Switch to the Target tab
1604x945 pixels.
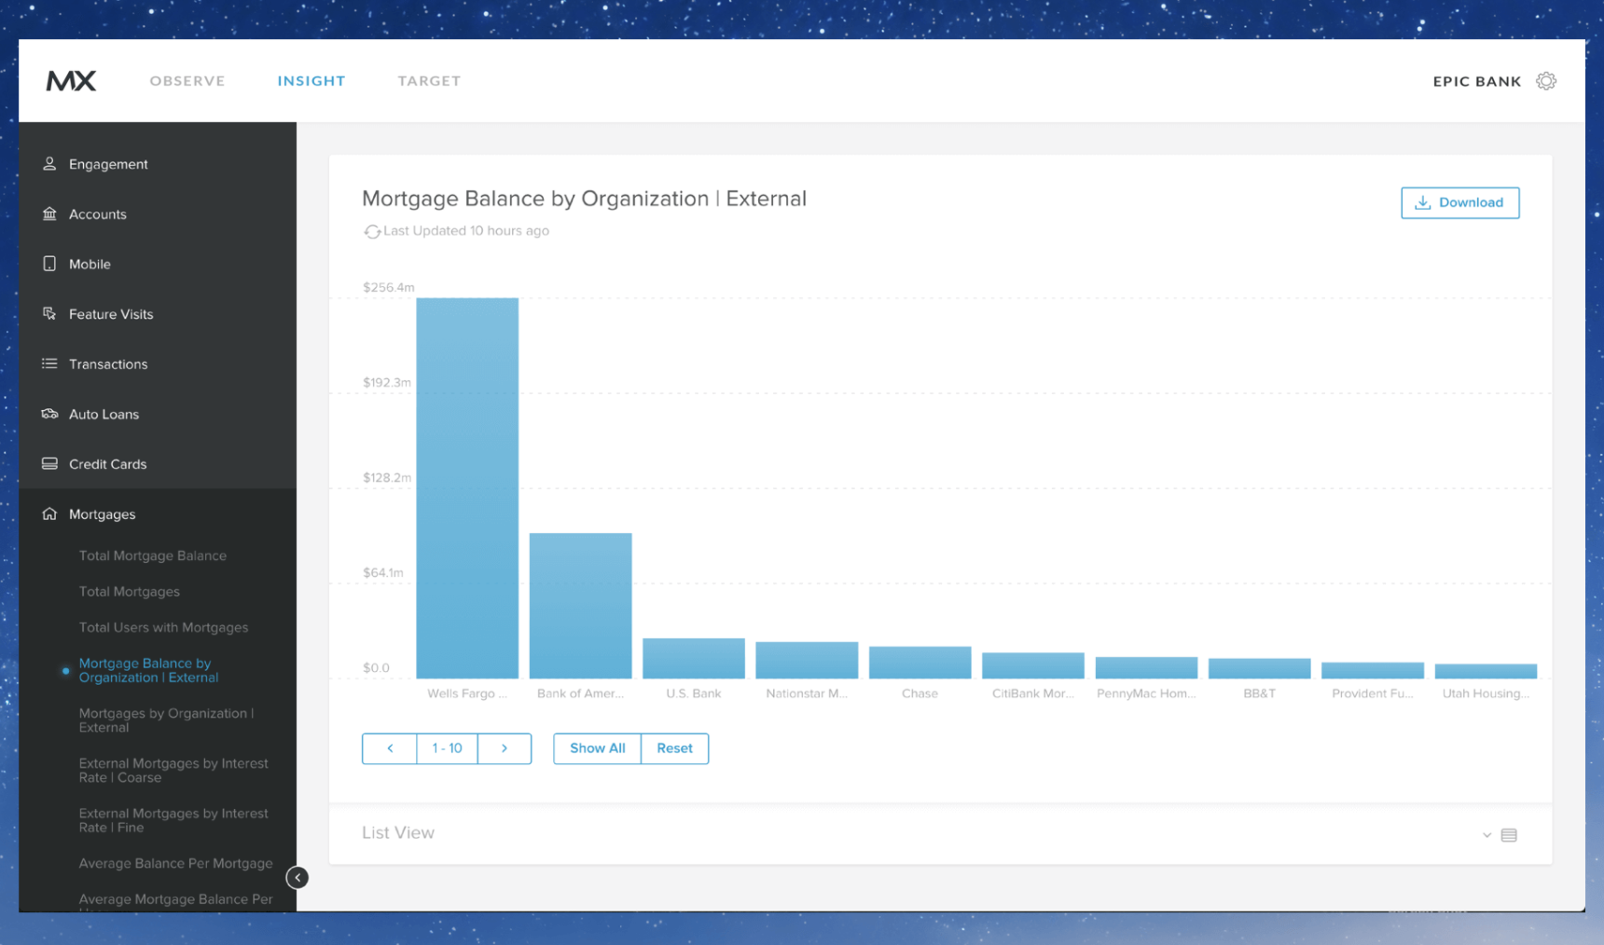click(x=429, y=81)
